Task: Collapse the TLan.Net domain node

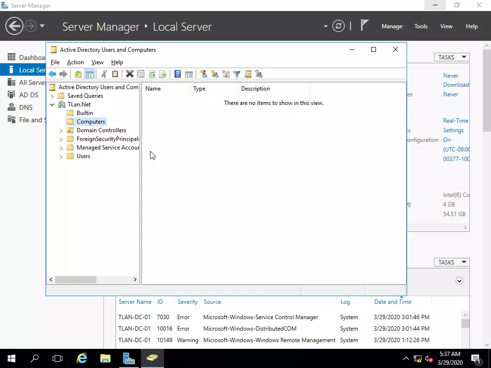Action: [52, 104]
